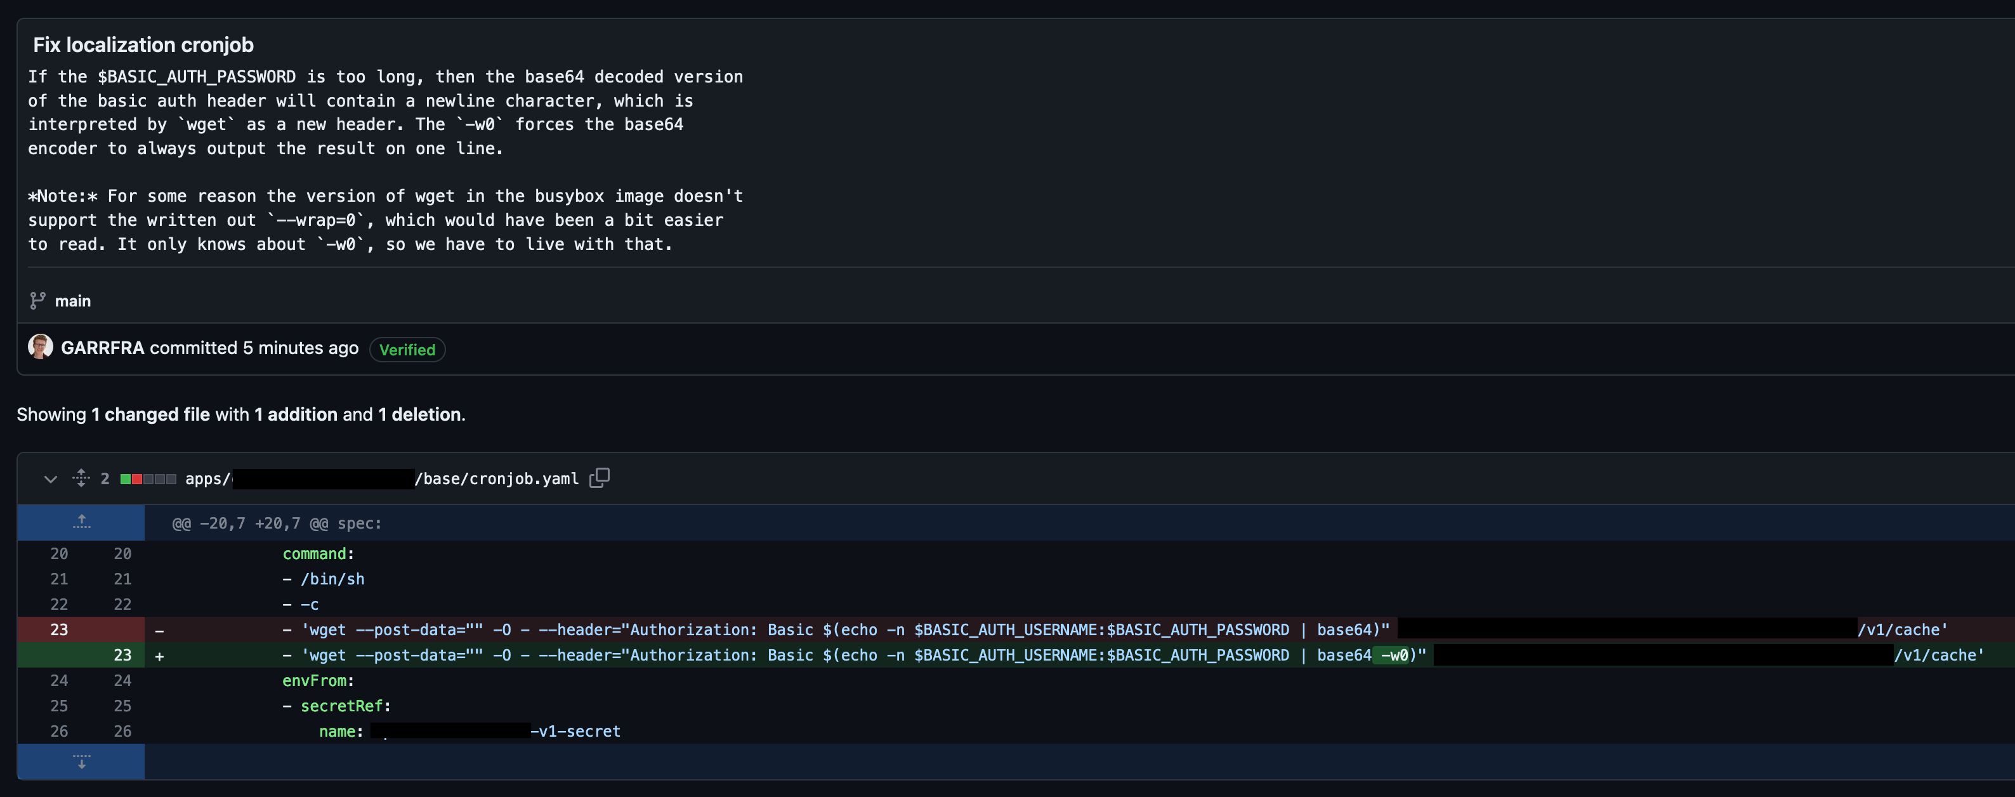Click the 'envFrom:' code line
The image size is (2015, 797).
click(x=318, y=680)
